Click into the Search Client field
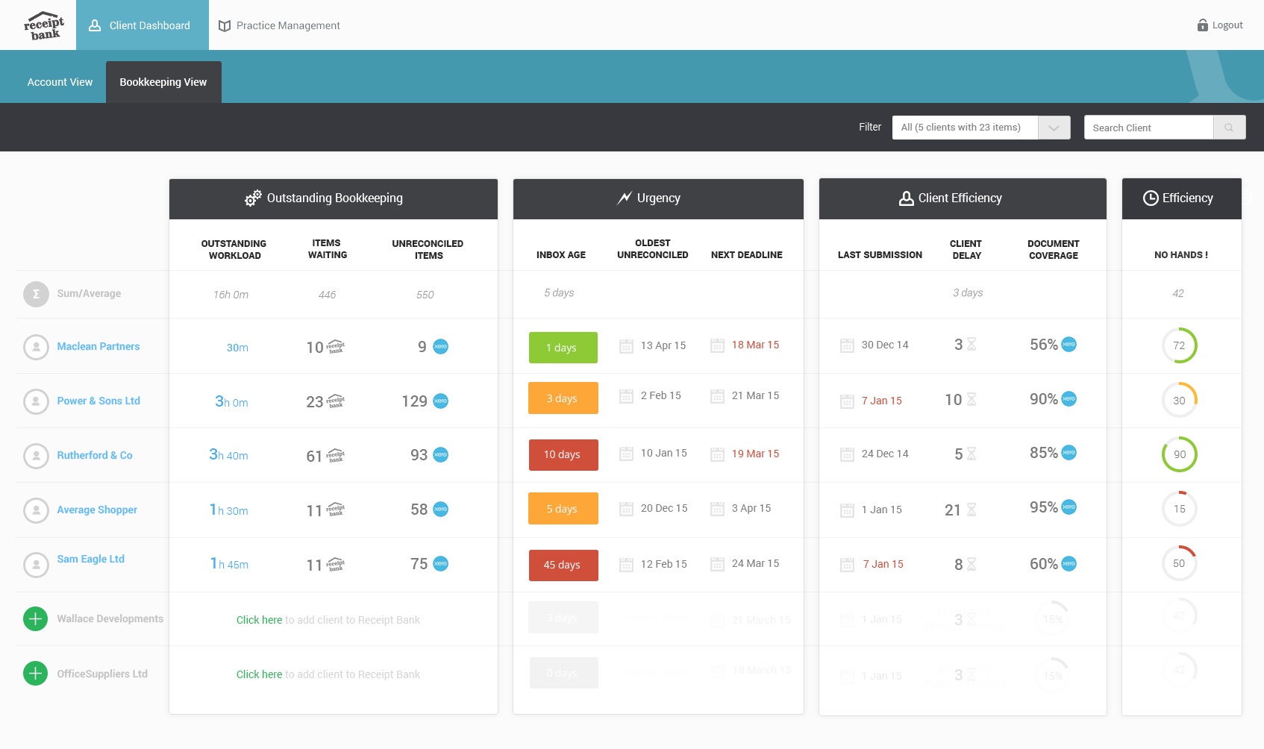Screen dimensions: 1264x749 coord(1148,128)
